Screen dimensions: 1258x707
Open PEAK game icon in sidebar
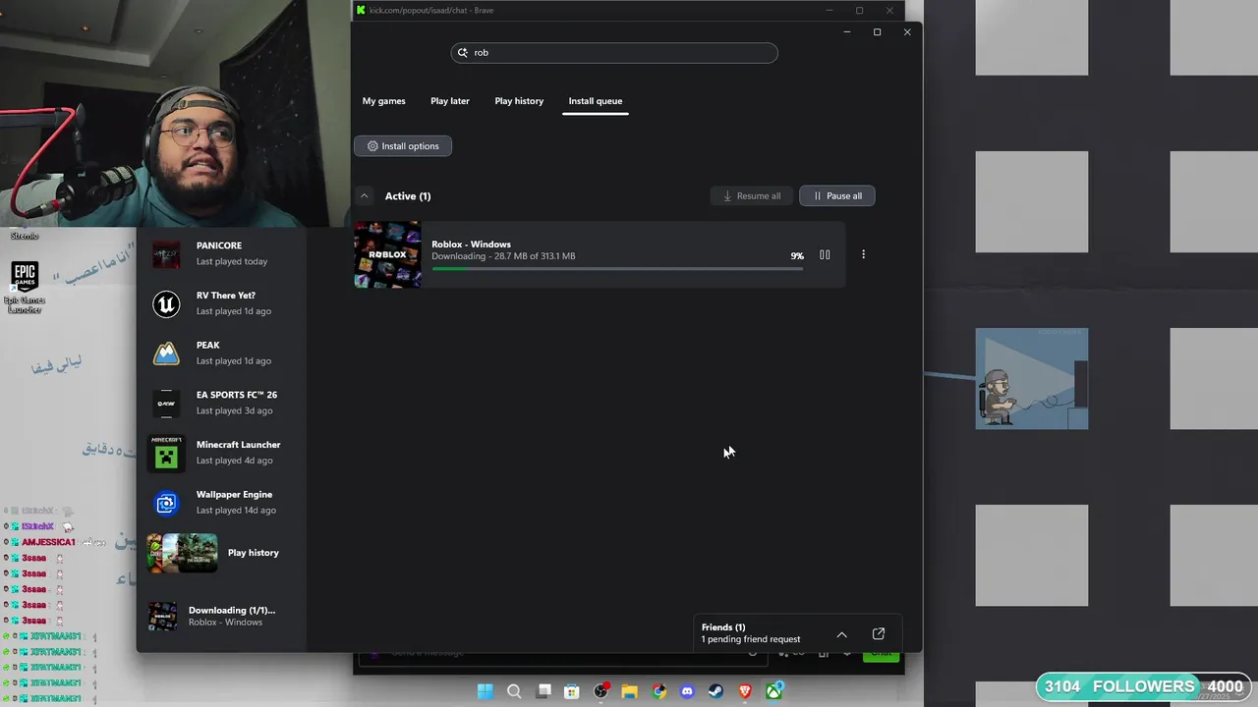pos(166,354)
